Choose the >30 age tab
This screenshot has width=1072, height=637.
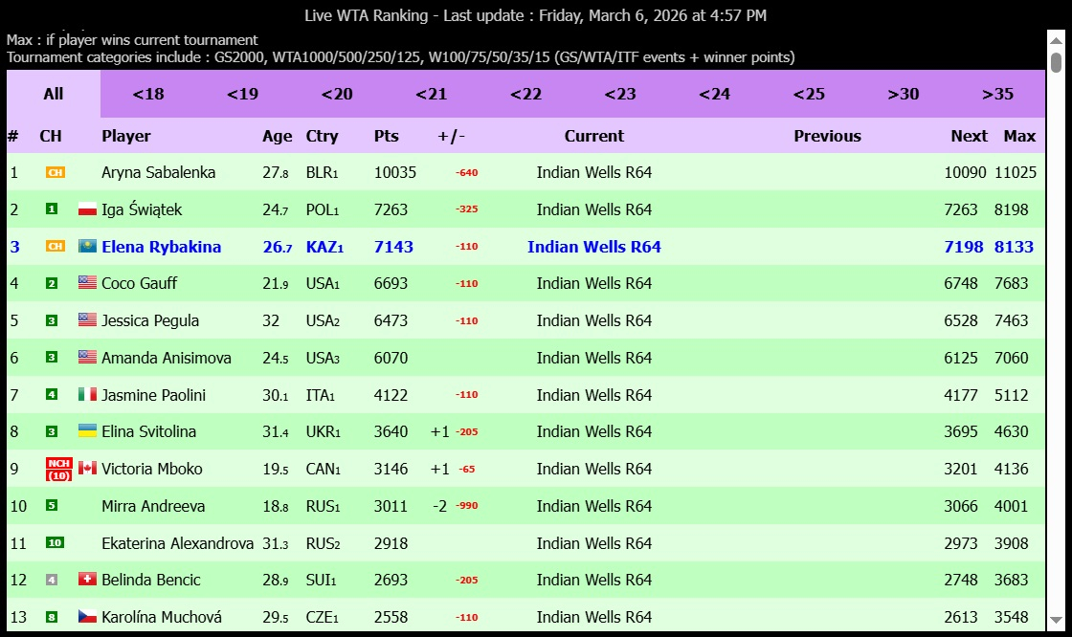click(x=903, y=94)
